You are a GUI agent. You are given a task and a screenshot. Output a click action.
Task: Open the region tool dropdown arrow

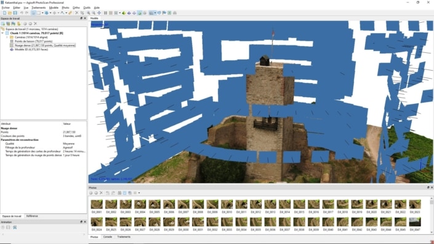(x=50, y=13)
